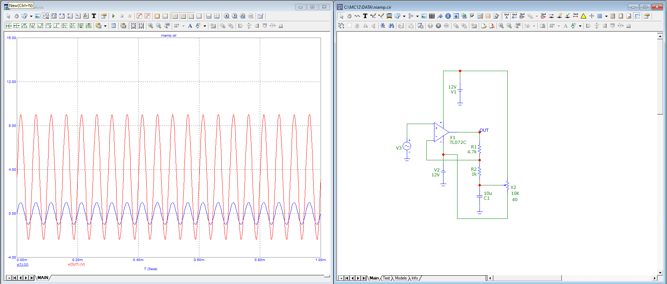Select the MAIN tab in analysis window
This screenshot has width=667, height=284.
[x=43, y=278]
